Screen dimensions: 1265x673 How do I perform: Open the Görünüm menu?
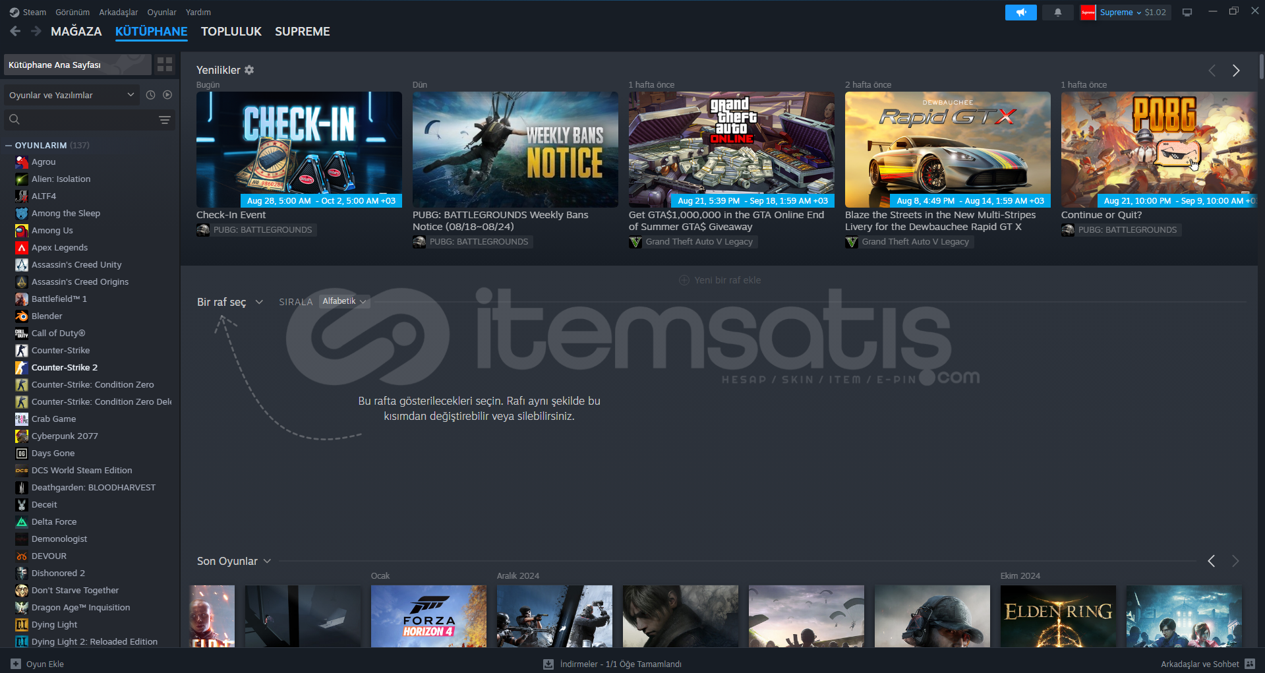coord(73,13)
